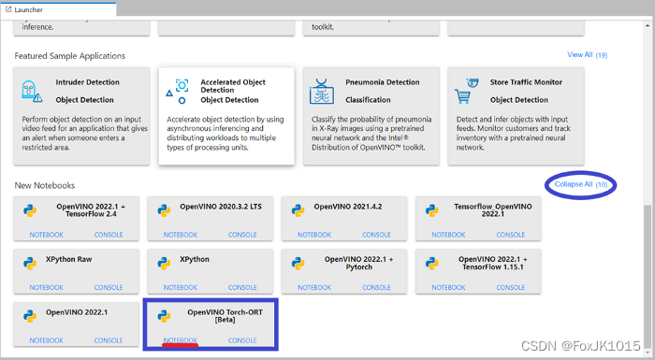
Task: Open NOTEBOOK for OpenVINO Torch-ORT [Beta]
Action: pos(181,340)
